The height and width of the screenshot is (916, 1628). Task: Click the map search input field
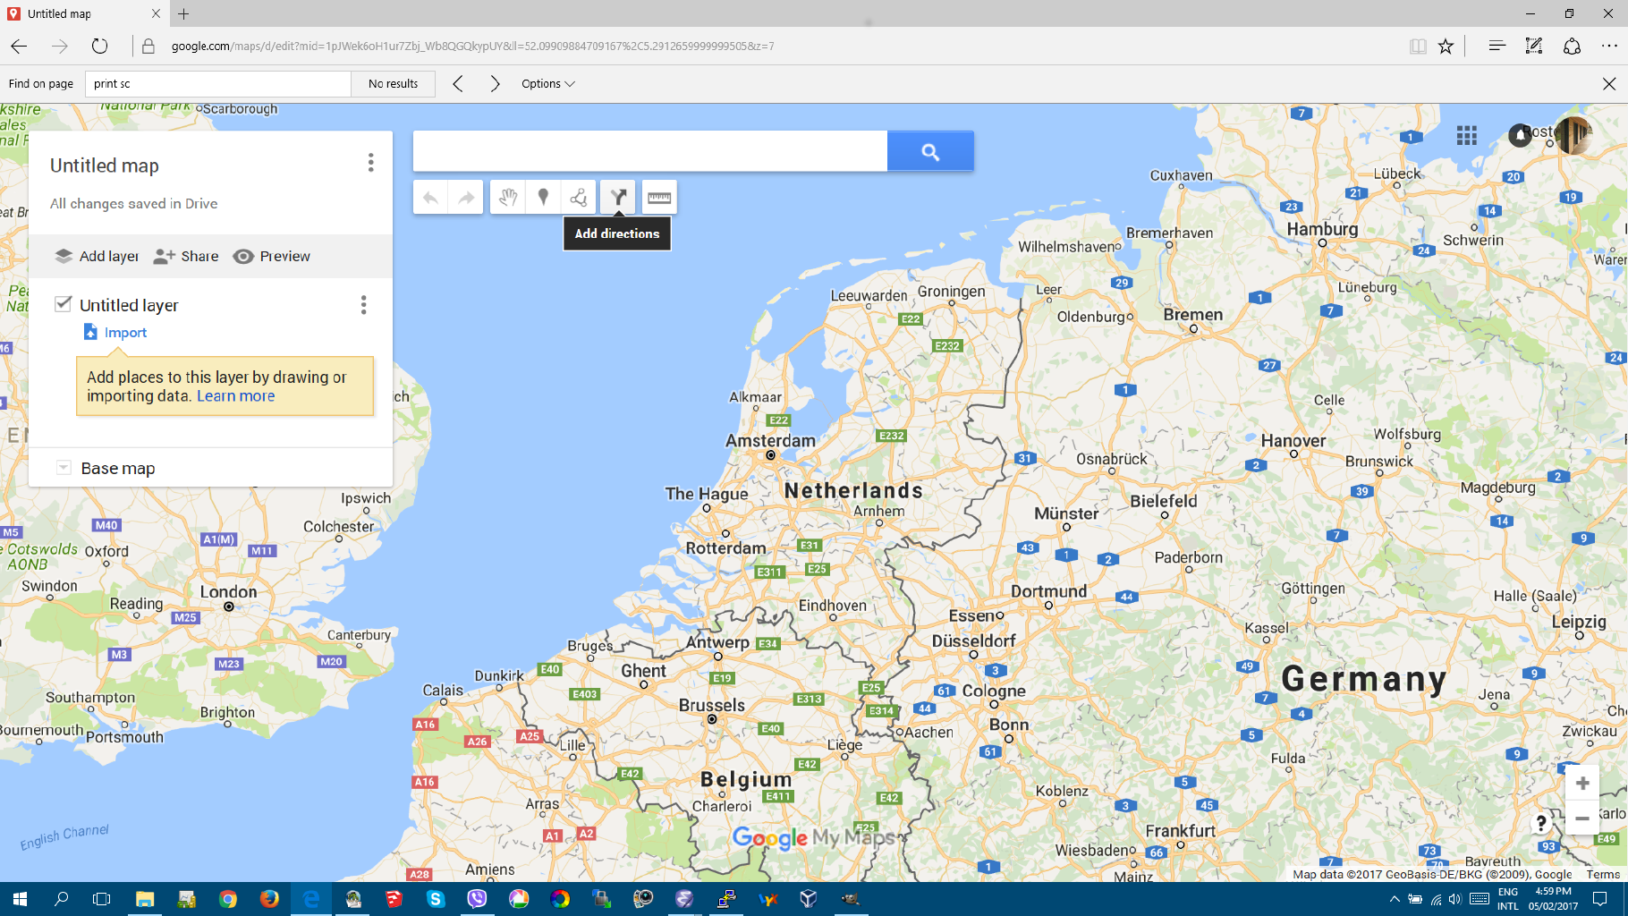649,151
